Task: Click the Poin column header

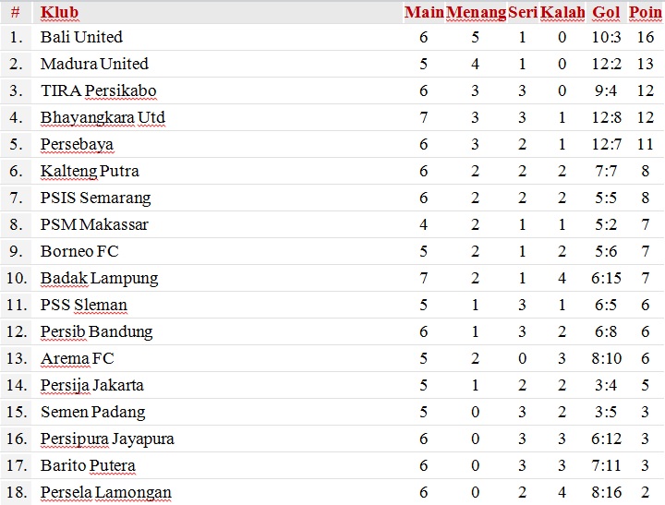Action: (645, 13)
